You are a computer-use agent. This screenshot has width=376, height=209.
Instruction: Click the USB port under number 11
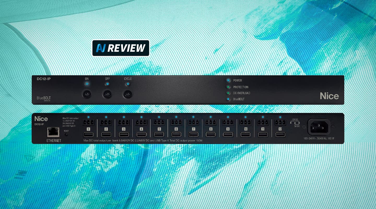[x=263, y=135]
